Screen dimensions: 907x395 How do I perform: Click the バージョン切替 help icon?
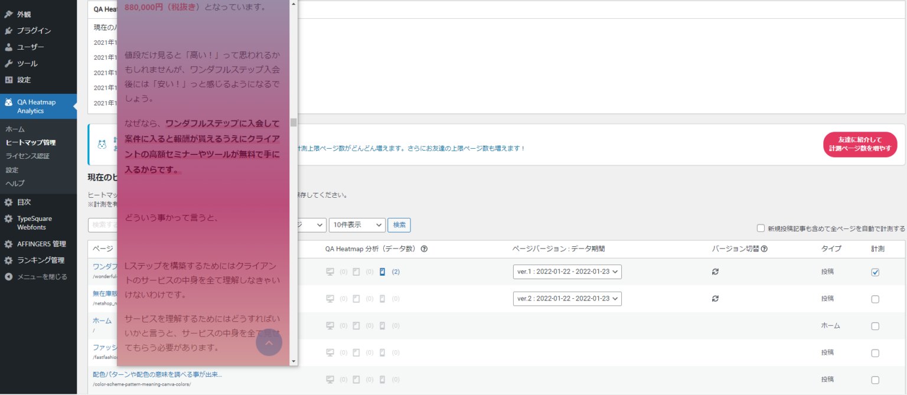point(764,249)
